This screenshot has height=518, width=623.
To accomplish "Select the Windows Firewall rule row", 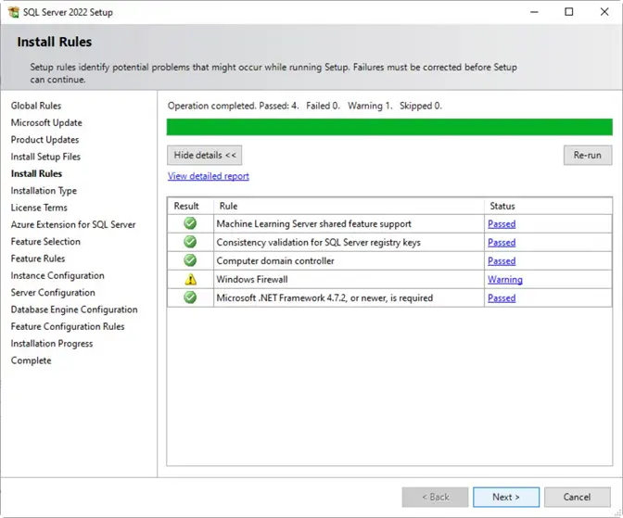I will pyautogui.click(x=348, y=280).
